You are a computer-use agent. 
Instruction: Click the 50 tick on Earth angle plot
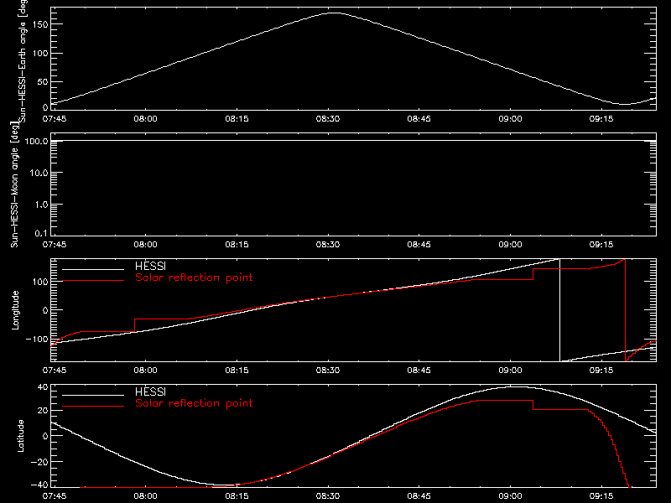43,81
